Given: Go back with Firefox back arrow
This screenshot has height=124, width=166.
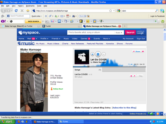Looking at the screenshot, I should (x=4, y=11).
